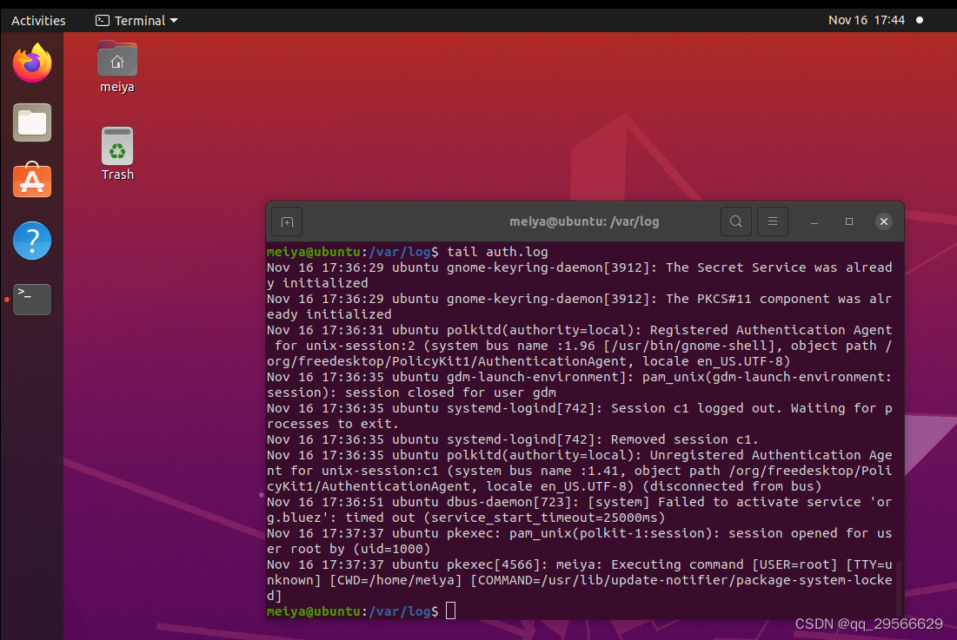Minimize the terminal window
This screenshot has width=957, height=640.
(x=814, y=221)
